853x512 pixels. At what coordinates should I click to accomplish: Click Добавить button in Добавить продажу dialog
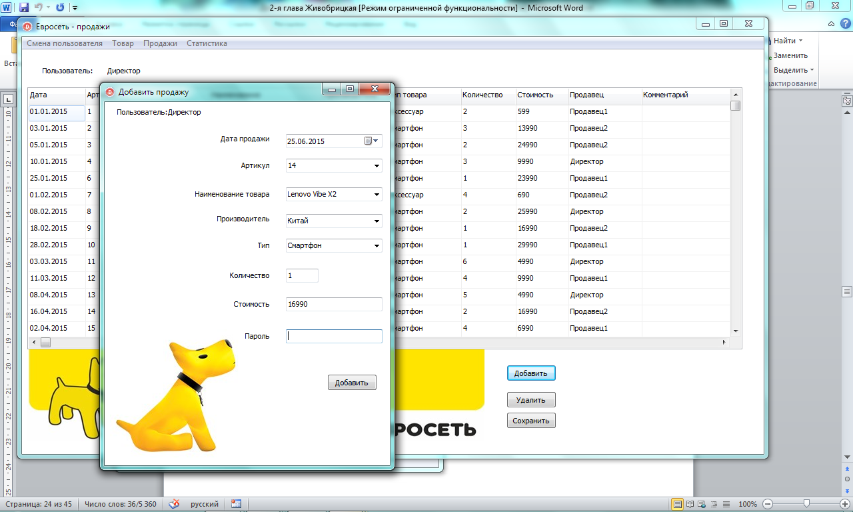(x=352, y=383)
